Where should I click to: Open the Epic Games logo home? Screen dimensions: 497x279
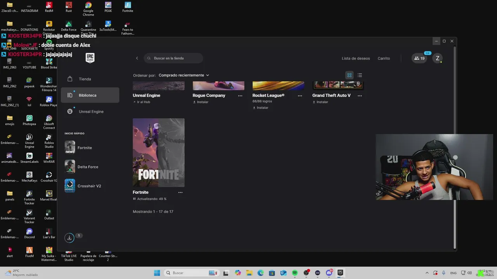pos(90,58)
